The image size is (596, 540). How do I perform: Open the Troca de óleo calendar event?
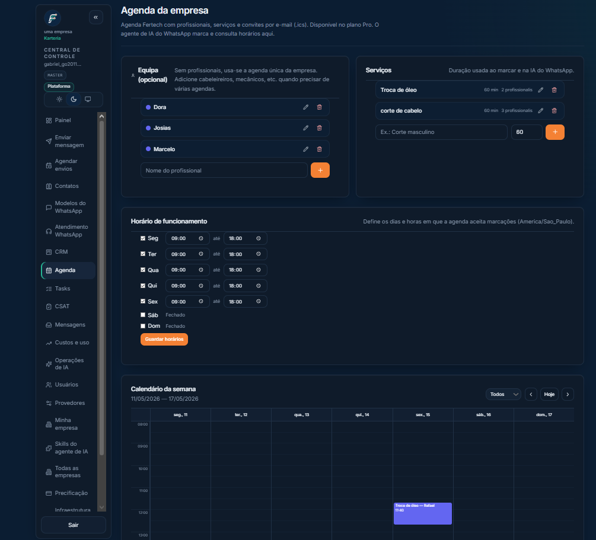(423, 513)
